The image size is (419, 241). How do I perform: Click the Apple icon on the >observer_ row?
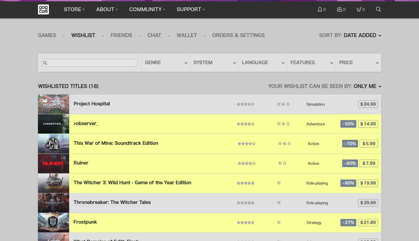point(283,124)
